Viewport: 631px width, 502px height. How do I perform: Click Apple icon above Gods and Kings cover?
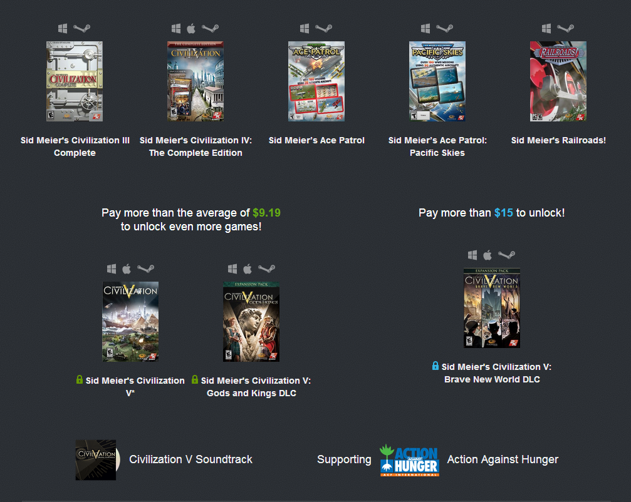248,269
